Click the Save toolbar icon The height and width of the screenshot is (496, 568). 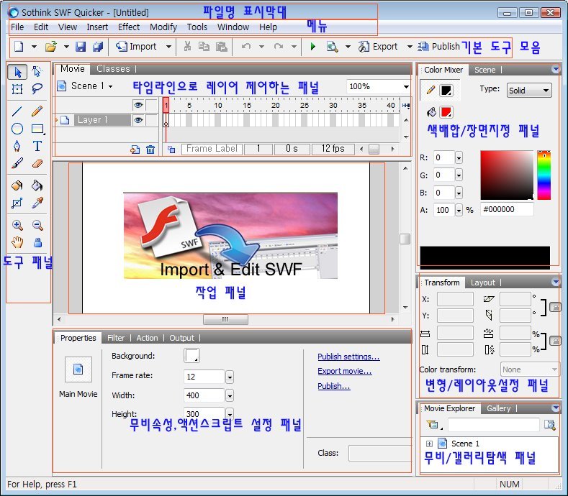(81, 47)
